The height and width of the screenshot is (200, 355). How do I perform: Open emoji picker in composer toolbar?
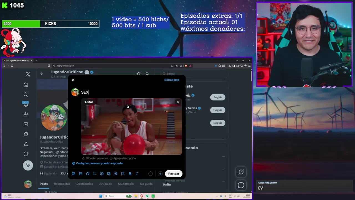click(102, 174)
